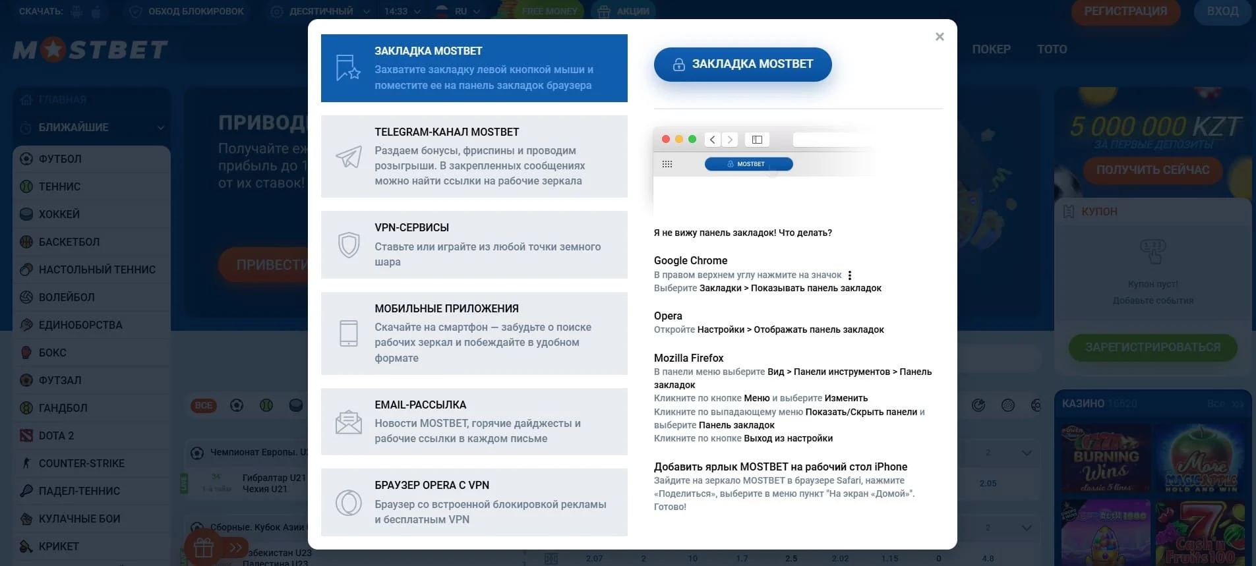Click the mobile phone icon
The image size is (1256, 566).
coord(349,333)
